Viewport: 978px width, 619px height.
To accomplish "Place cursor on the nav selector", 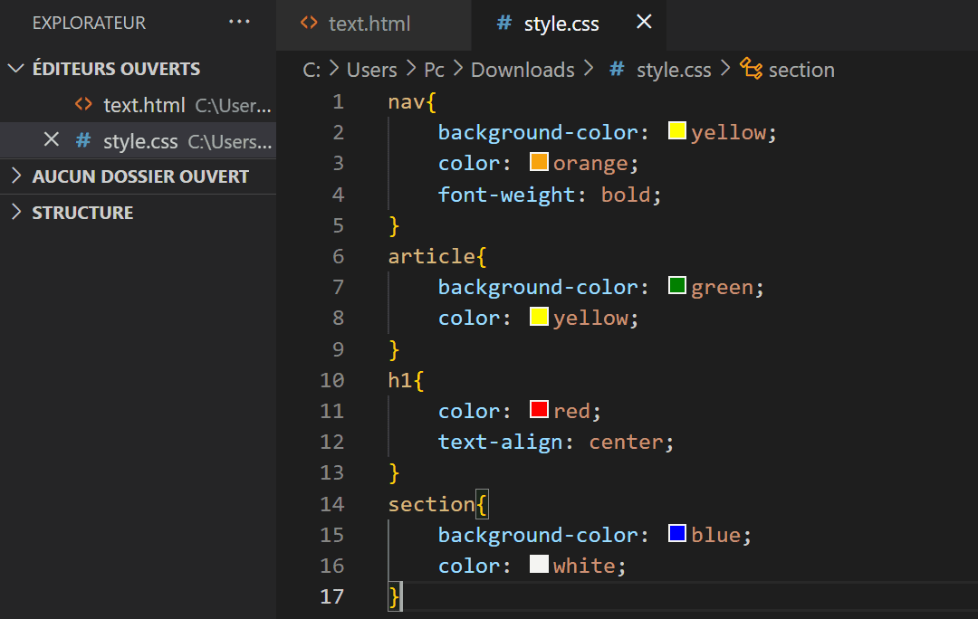I will (x=407, y=101).
